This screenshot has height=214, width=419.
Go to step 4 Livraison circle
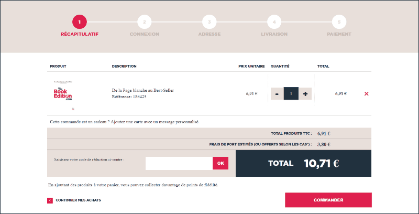point(274,22)
